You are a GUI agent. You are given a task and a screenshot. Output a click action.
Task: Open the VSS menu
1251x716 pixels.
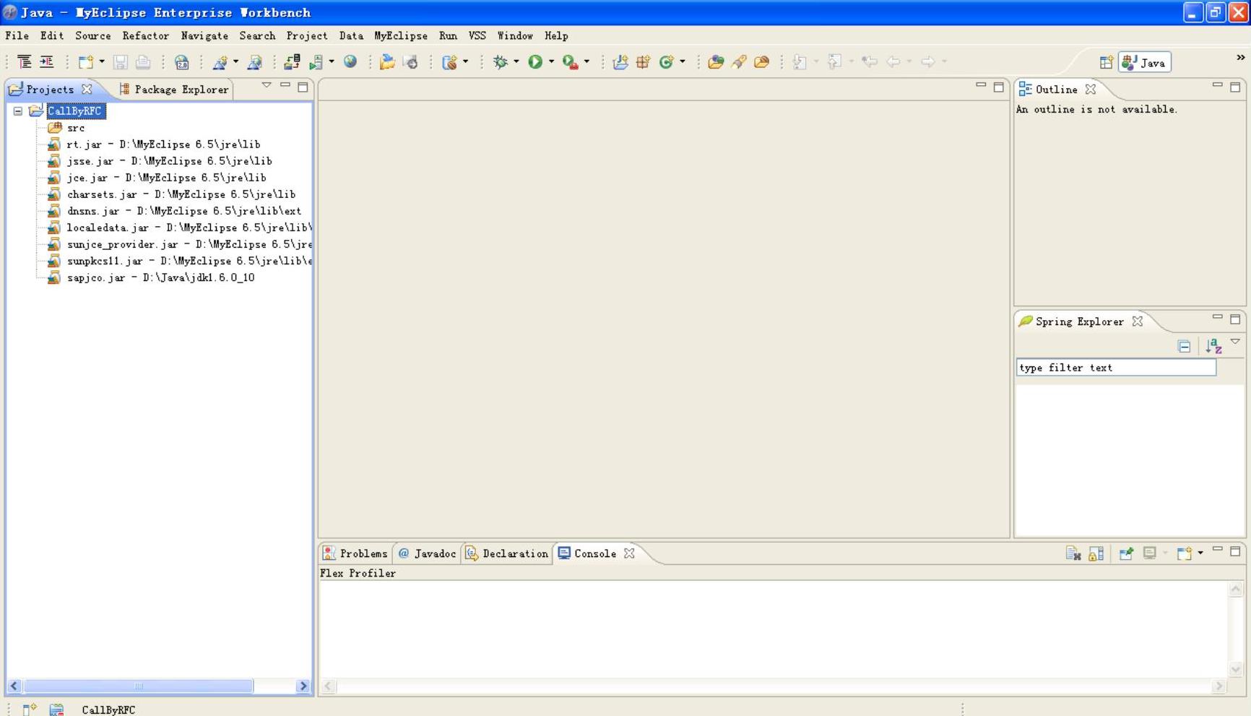[x=477, y=35]
